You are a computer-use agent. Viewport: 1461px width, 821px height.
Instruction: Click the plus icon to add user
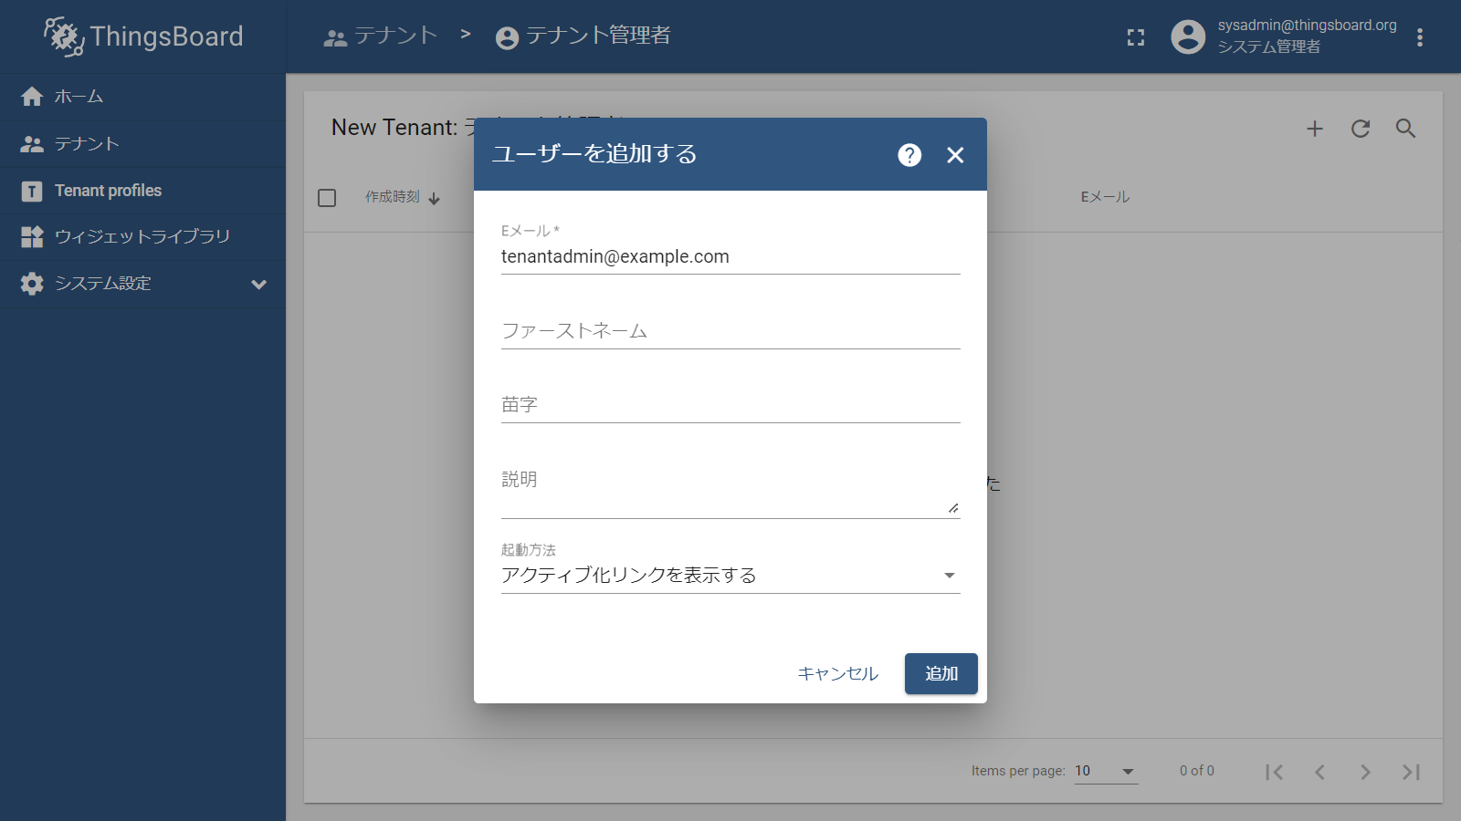coord(1314,129)
